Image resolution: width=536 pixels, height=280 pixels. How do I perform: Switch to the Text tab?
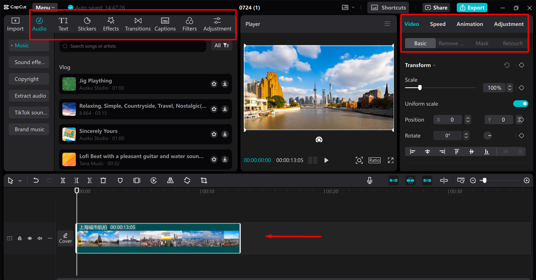click(63, 24)
